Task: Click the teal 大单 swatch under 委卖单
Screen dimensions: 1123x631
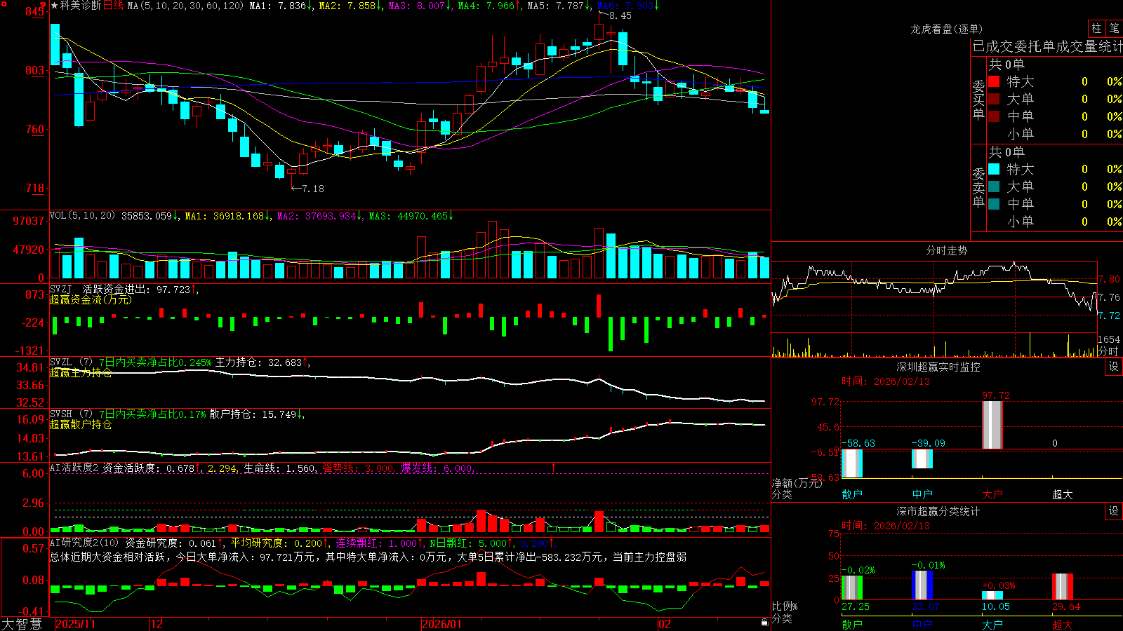Action: (x=994, y=186)
